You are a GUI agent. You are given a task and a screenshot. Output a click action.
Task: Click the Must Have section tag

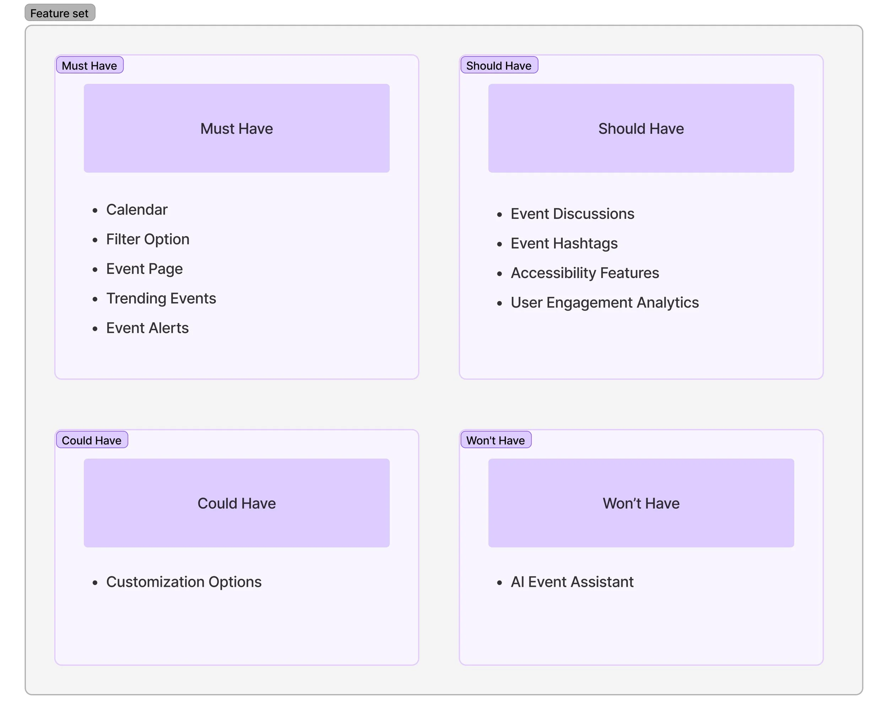(89, 66)
